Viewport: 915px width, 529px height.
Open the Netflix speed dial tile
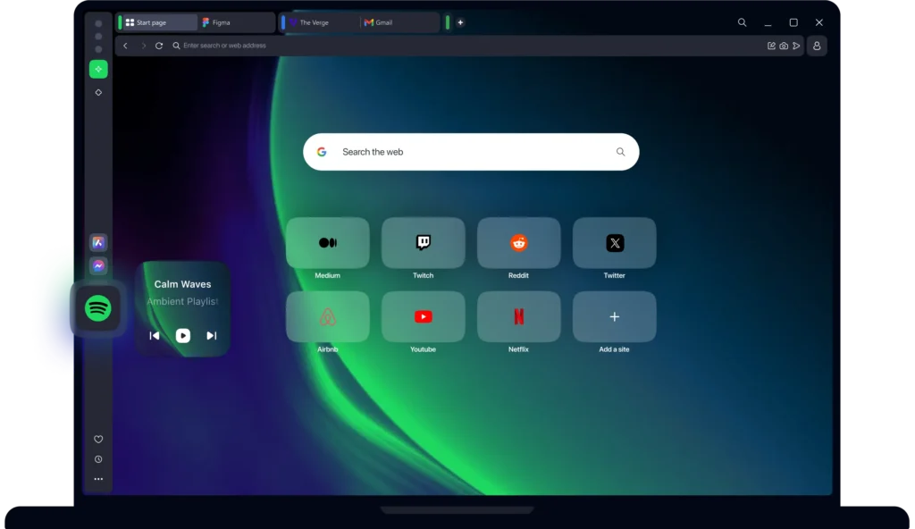[x=519, y=316]
